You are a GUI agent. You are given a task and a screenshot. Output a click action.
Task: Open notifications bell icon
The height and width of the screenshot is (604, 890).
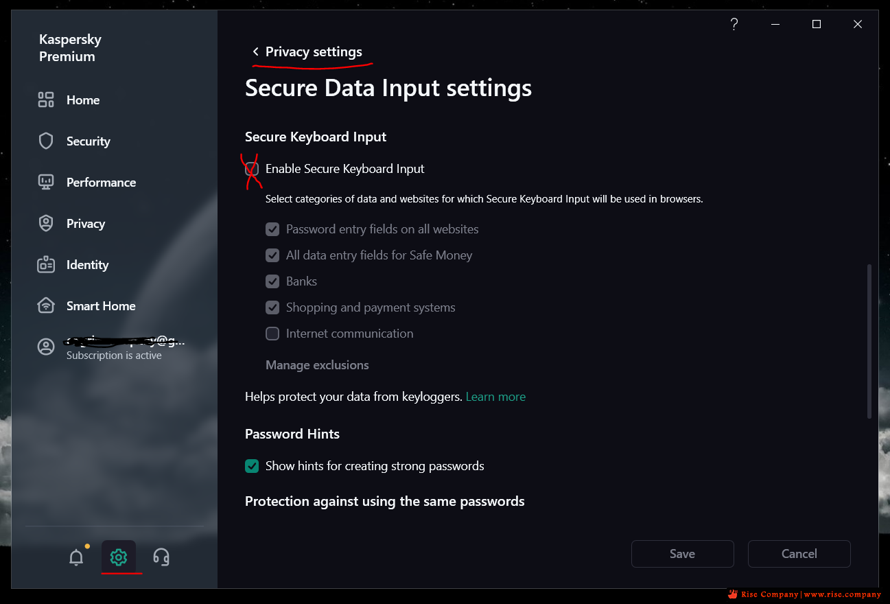tap(76, 557)
